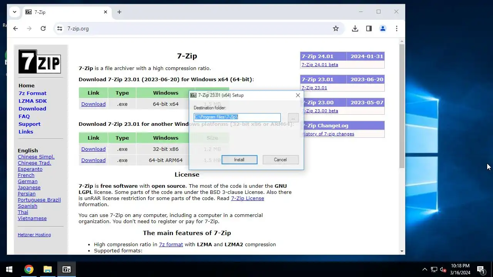Switch language to Chinese Simpl.
Screen dimensions: 493x277
point(36,157)
